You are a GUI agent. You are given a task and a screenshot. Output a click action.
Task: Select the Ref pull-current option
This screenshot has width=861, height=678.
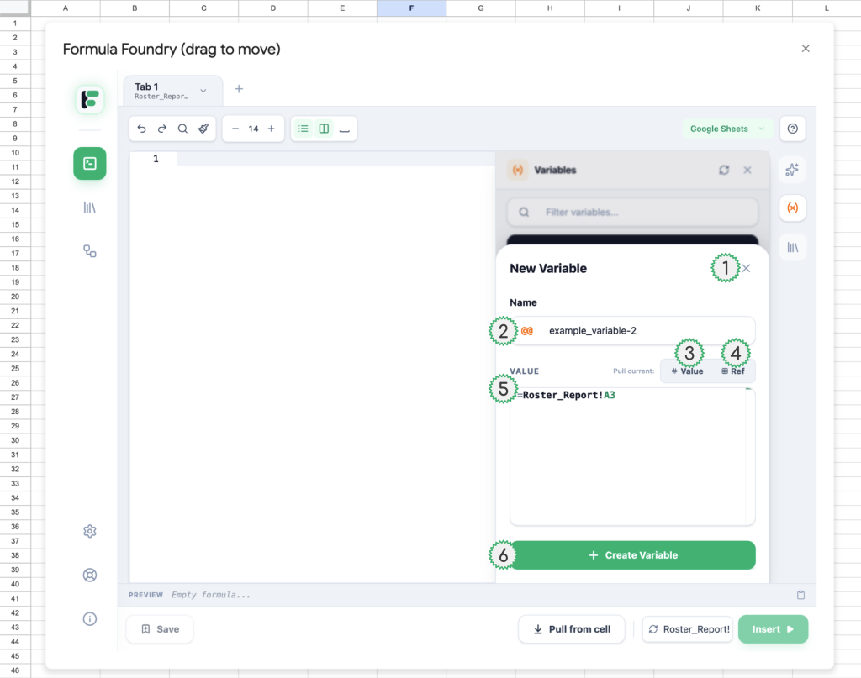(733, 371)
